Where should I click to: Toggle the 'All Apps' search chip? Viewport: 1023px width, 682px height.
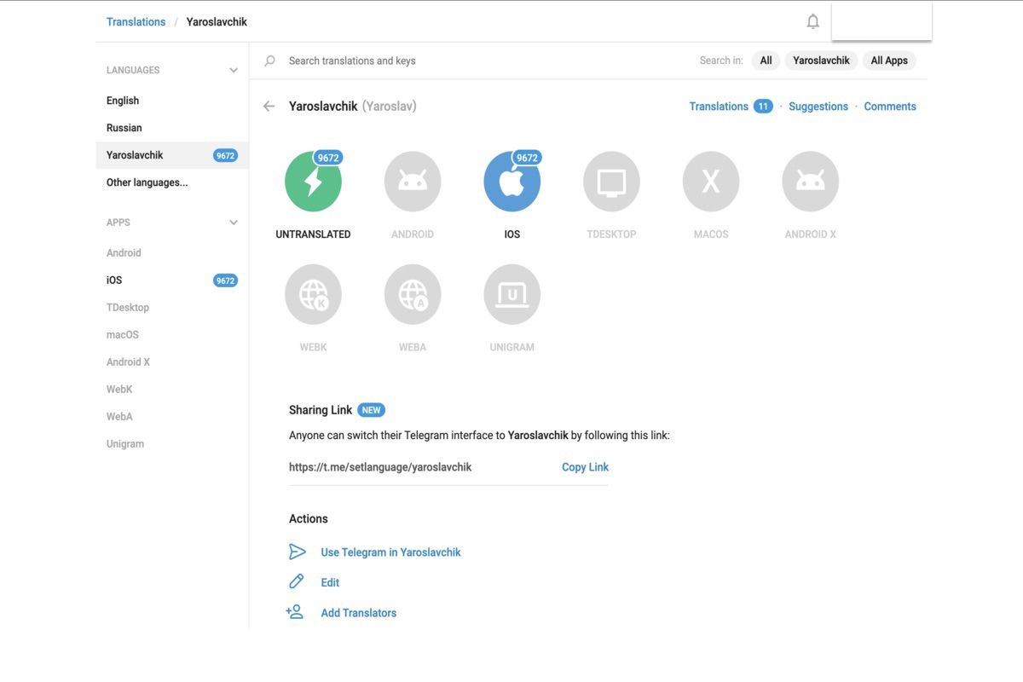pyautogui.click(x=889, y=61)
